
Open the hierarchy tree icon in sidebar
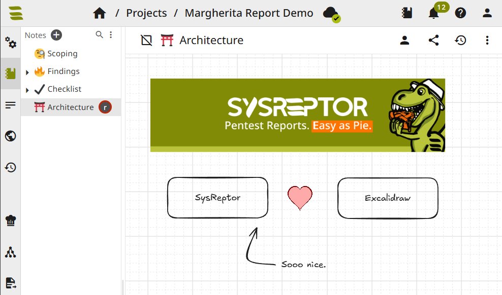point(11,252)
